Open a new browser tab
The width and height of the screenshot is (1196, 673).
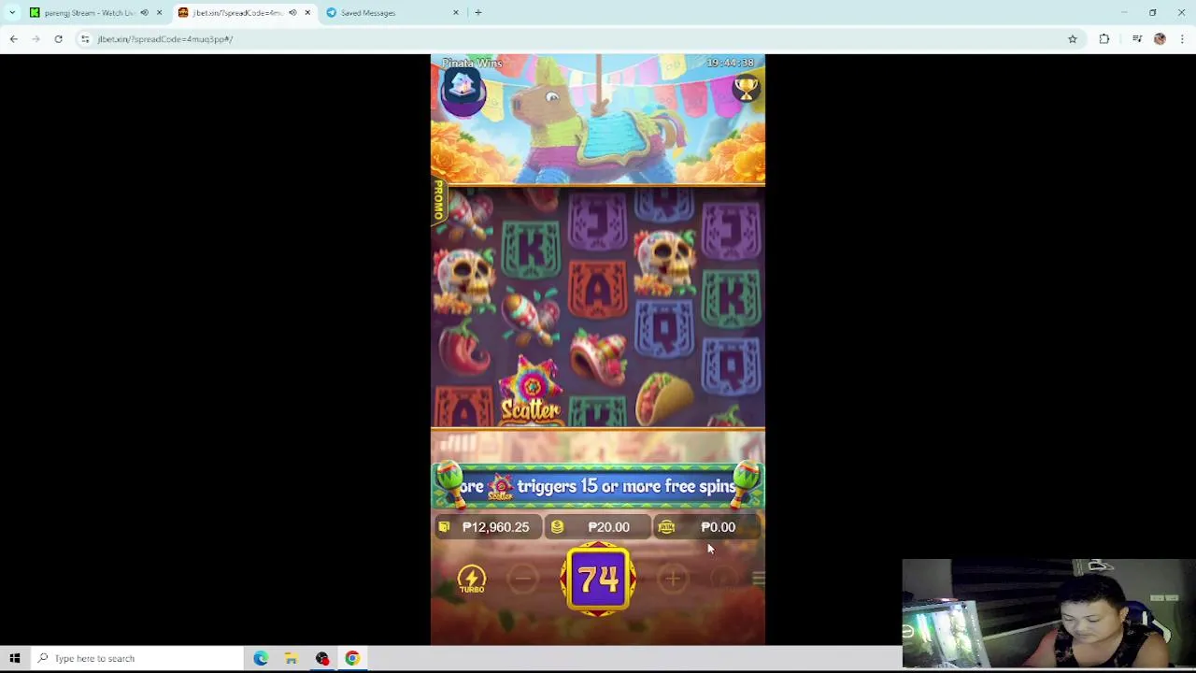(x=478, y=13)
